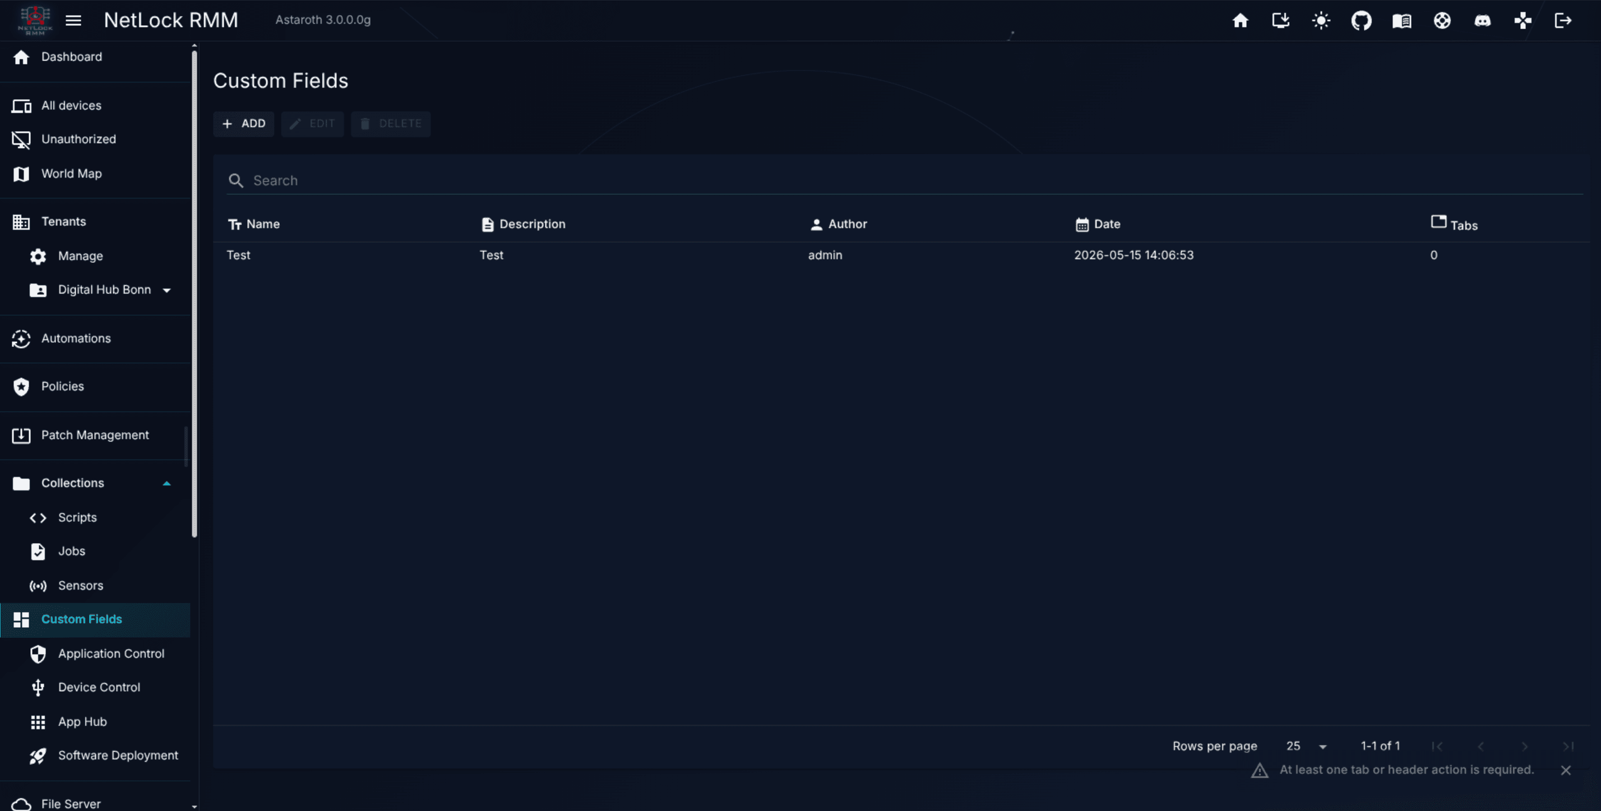Click the warning triangle icon in notification
The image size is (1601, 811).
click(1259, 771)
